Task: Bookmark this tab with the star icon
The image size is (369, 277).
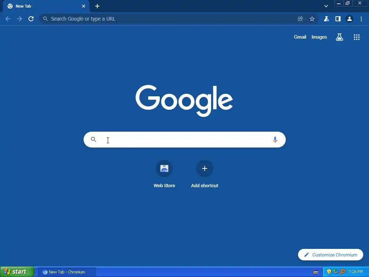Action: coord(312,19)
